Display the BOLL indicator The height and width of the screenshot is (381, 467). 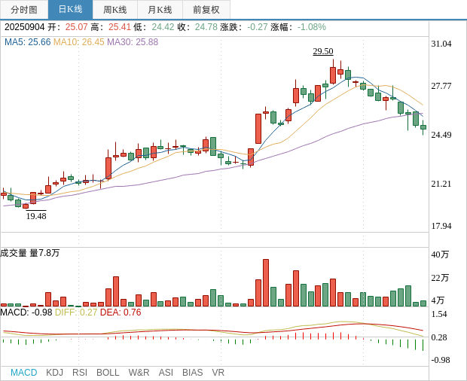pyautogui.click(x=108, y=373)
